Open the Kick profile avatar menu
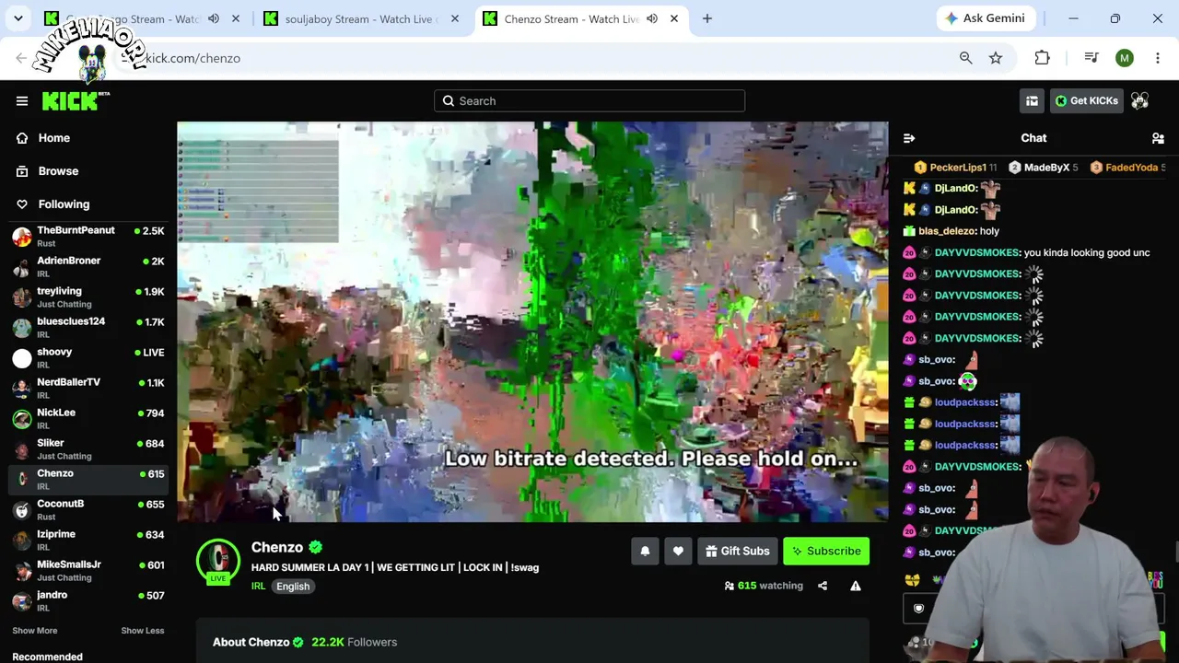This screenshot has height=663, width=1179. (x=1140, y=101)
